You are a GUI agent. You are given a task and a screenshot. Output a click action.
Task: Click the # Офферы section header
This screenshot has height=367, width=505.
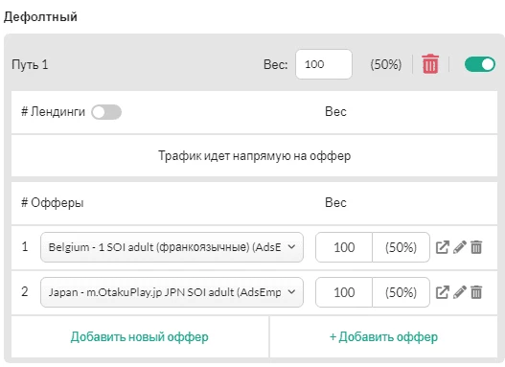pyautogui.click(x=52, y=203)
